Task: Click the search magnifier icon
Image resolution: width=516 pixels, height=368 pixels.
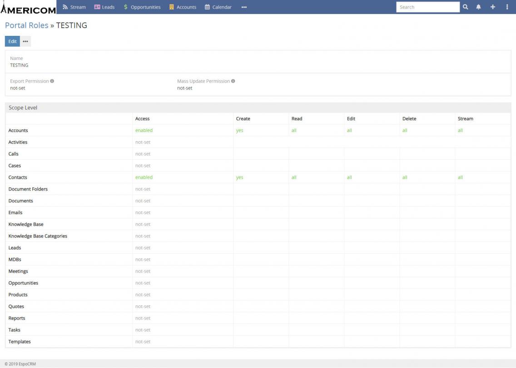Action: click(465, 7)
